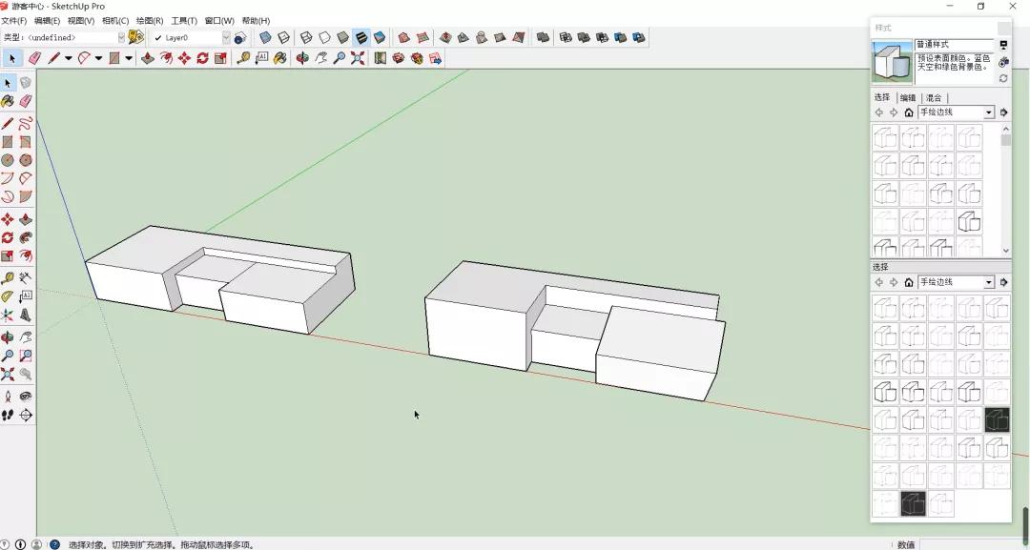Select the Tape Measure tool

pyautogui.click(x=242, y=58)
